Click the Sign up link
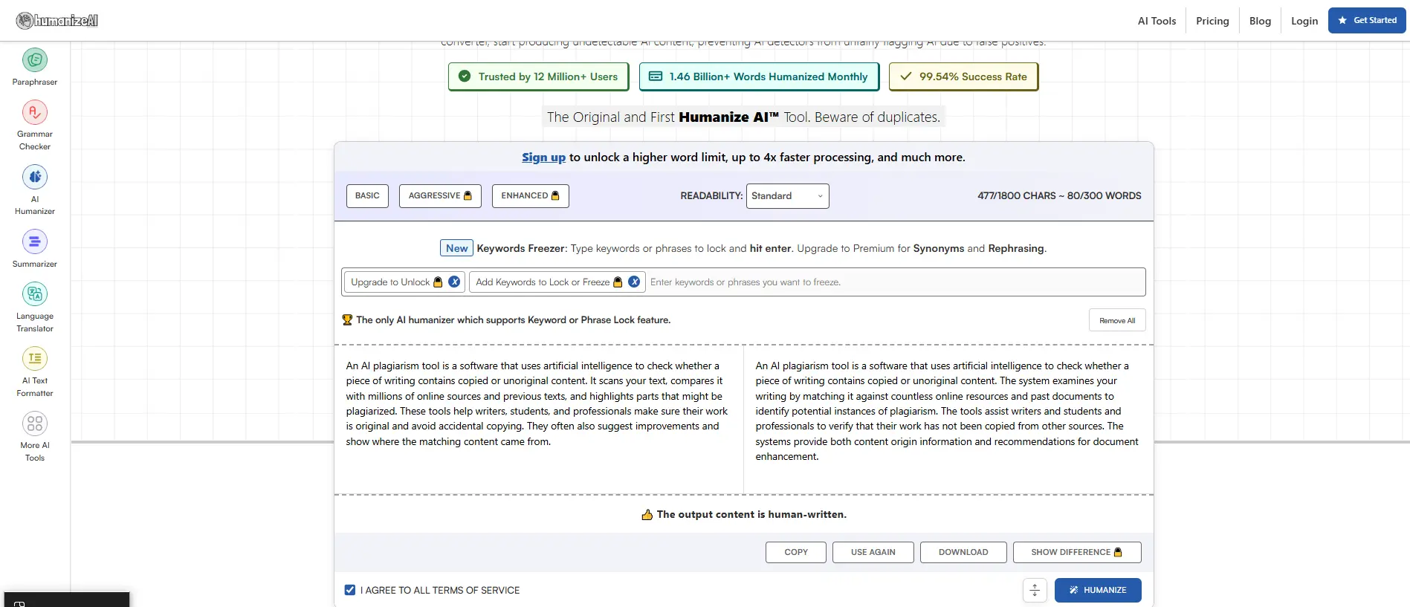The width and height of the screenshot is (1410, 607). point(543,158)
